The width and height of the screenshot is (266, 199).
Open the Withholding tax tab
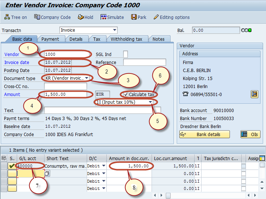click(126, 39)
